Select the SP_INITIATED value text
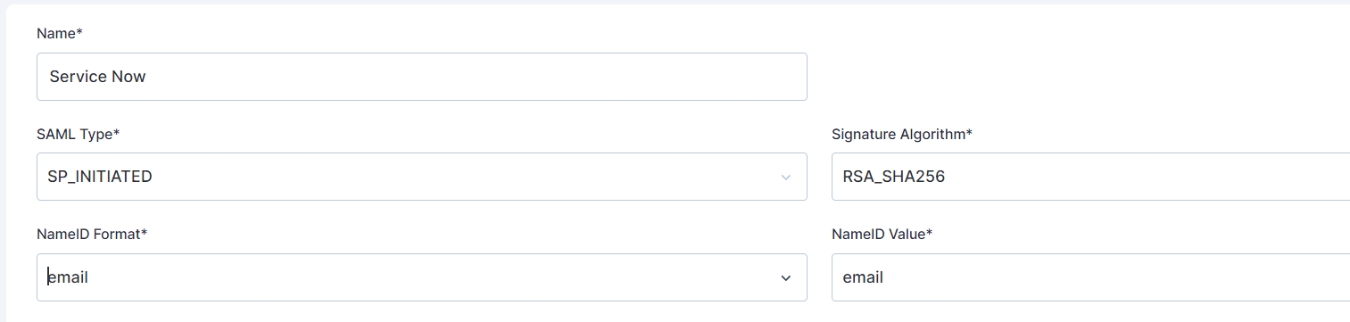1350x322 pixels. [x=100, y=177]
